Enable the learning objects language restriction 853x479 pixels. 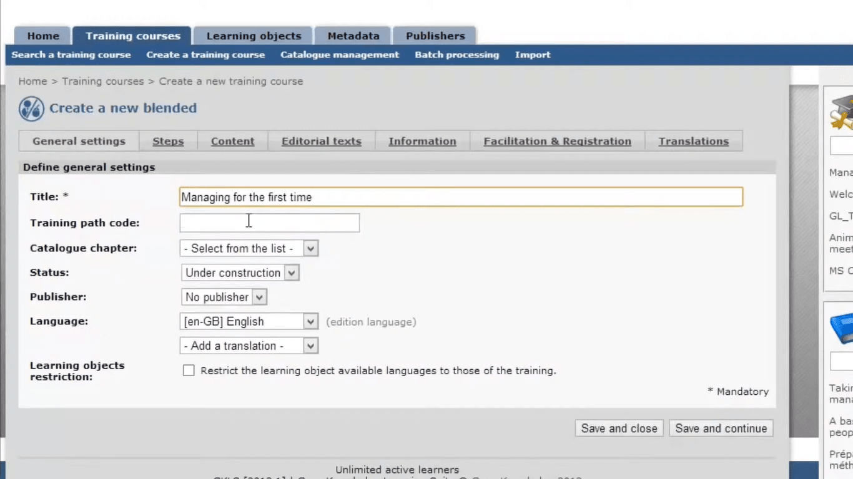point(189,370)
